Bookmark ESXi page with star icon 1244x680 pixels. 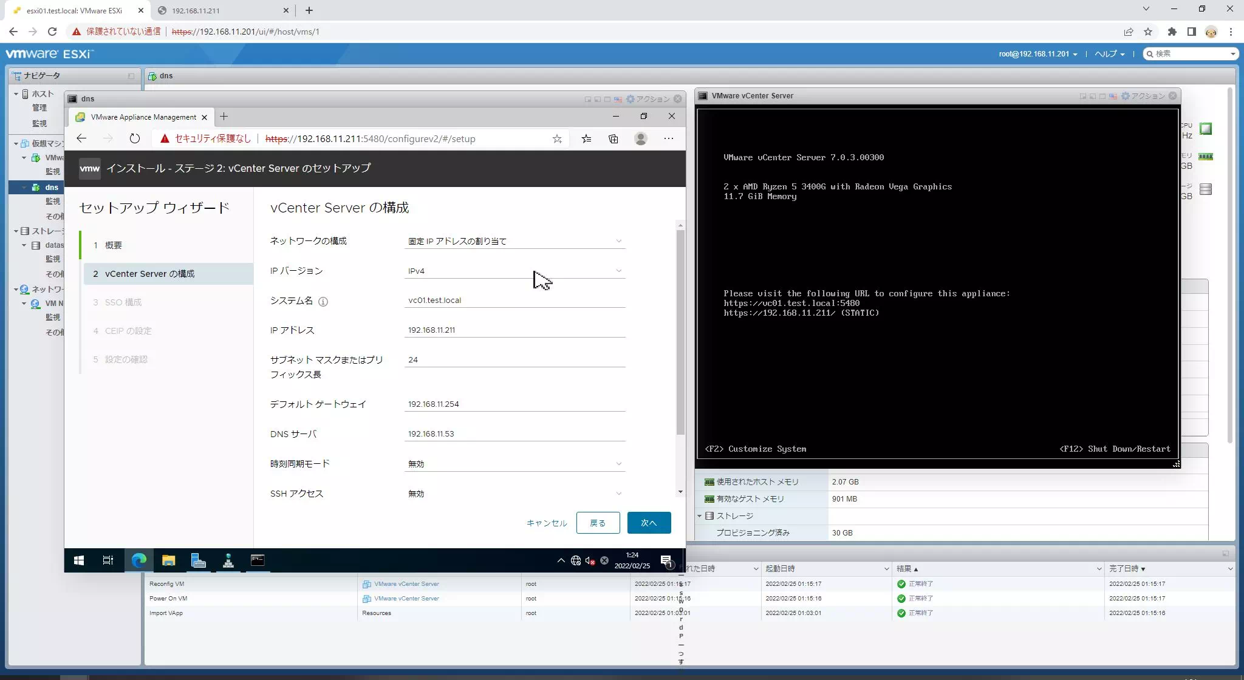pyautogui.click(x=1148, y=32)
